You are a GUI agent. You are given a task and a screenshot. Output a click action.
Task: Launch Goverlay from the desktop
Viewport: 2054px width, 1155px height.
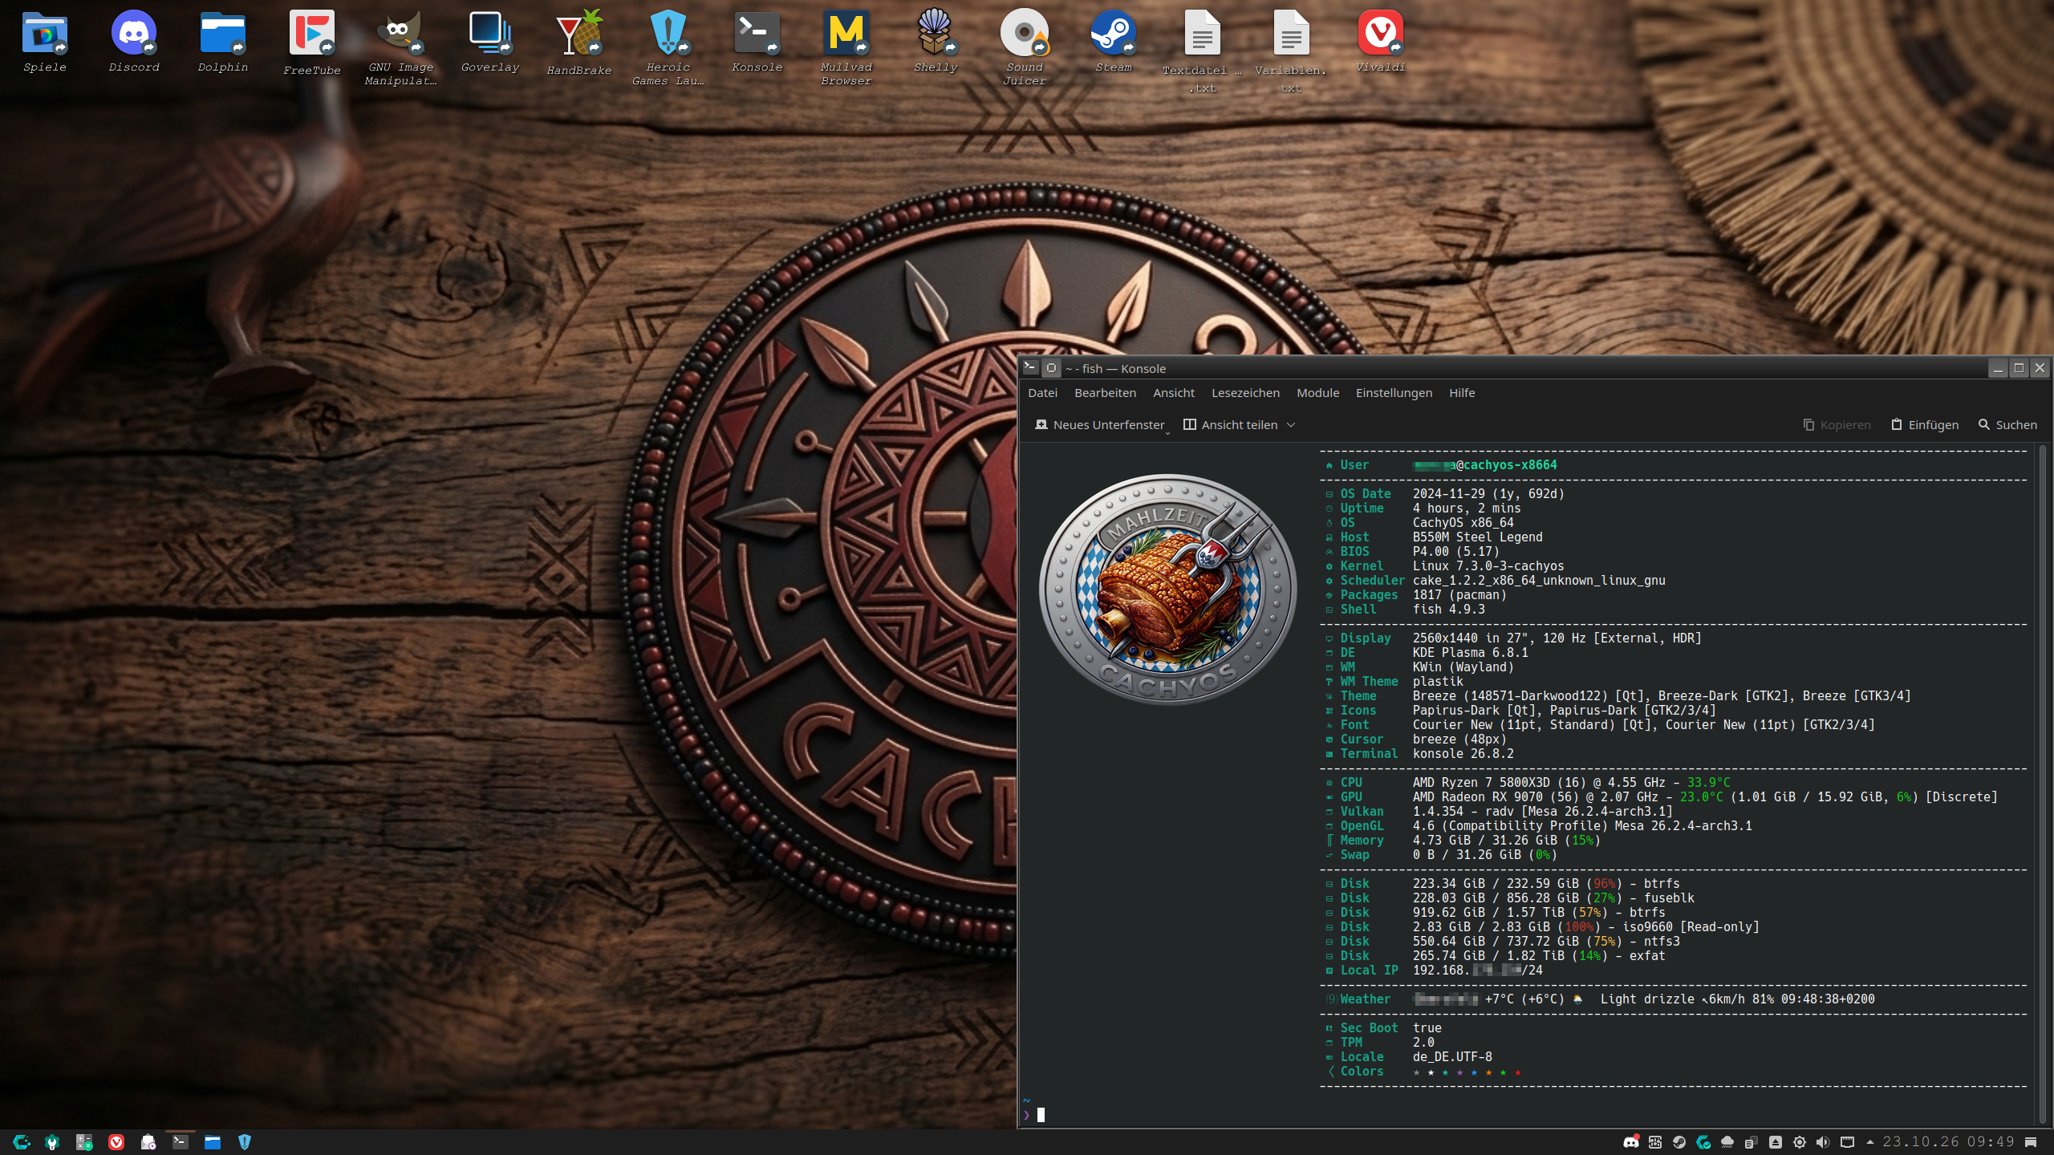(x=490, y=42)
